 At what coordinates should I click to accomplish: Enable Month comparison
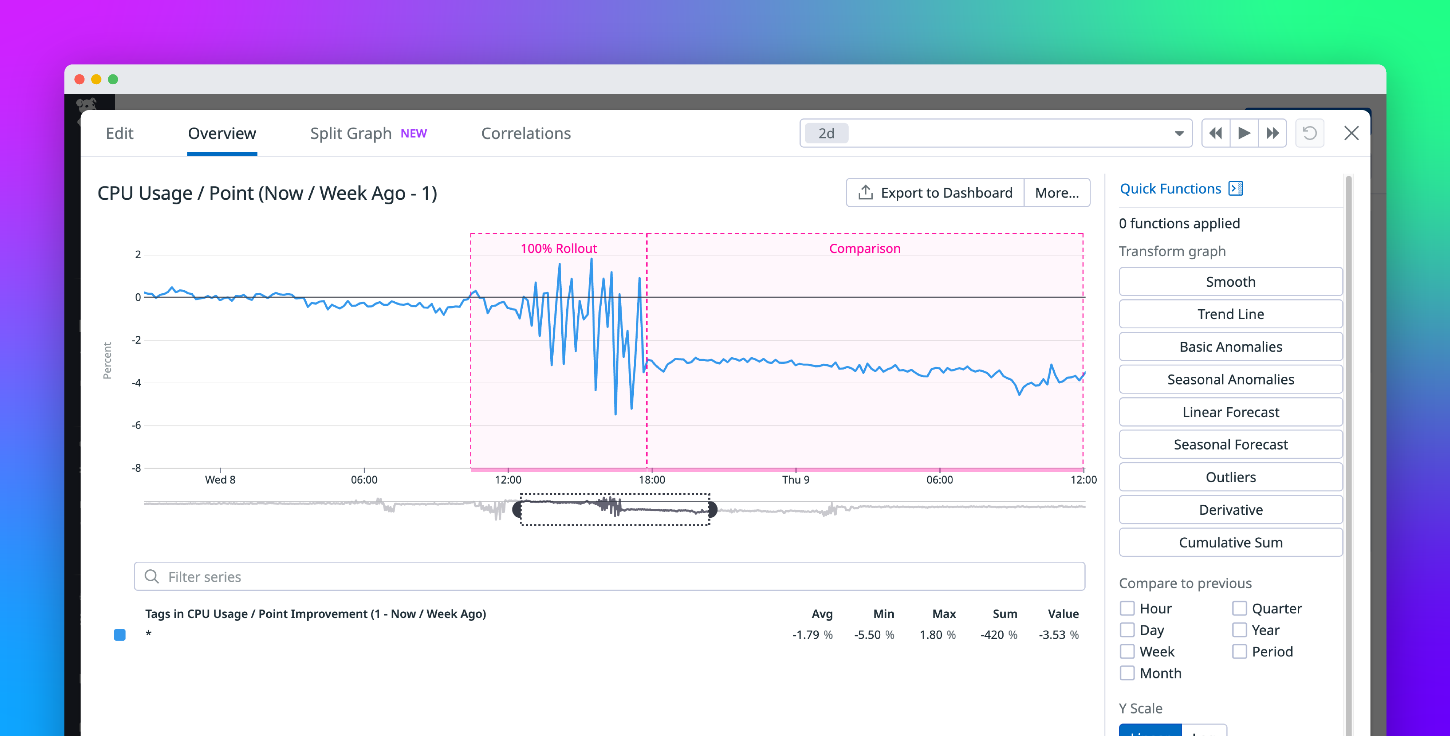[x=1128, y=673]
